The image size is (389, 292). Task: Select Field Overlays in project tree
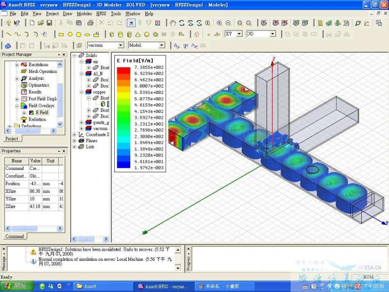tap(41, 106)
